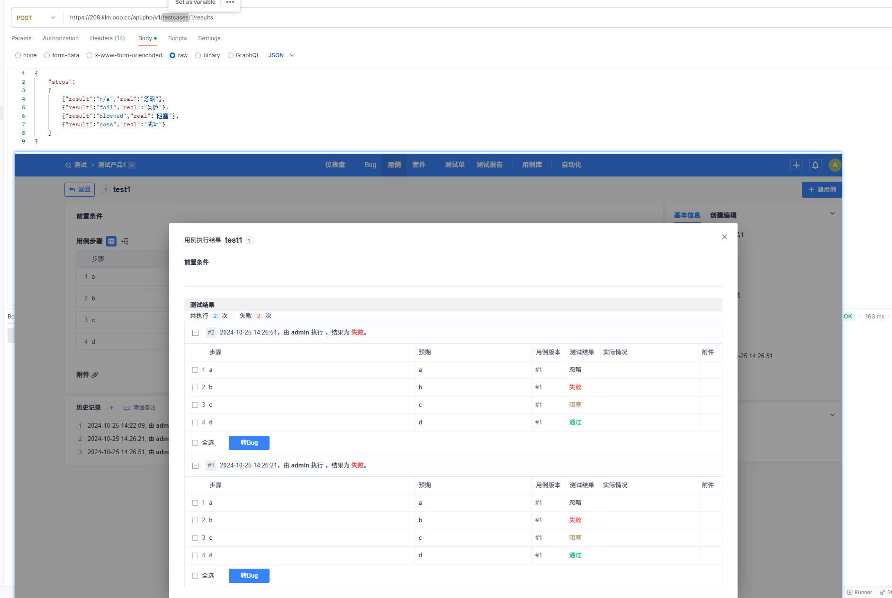Go to Bug in navigation bar
The height and width of the screenshot is (598, 892).
(x=370, y=165)
